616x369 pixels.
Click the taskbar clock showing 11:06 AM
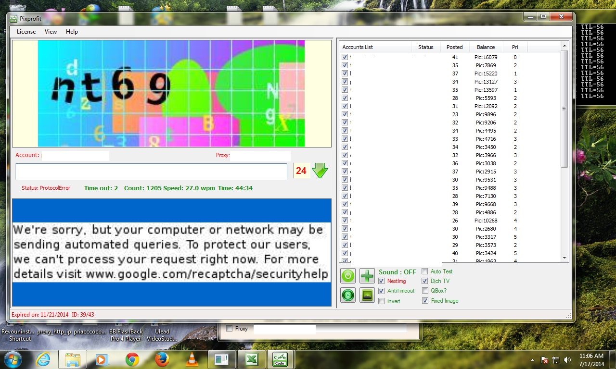click(591, 360)
